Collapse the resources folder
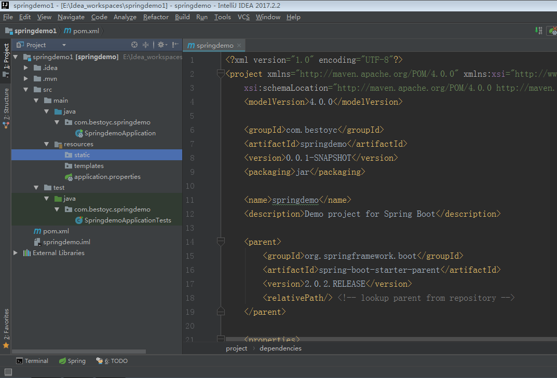This screenshot has width=557, height=378. click(46, 144)
